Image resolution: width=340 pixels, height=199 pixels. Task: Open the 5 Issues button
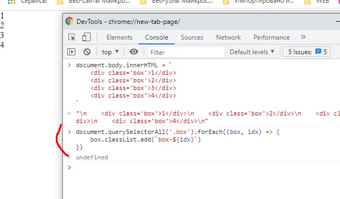[306, 52]
